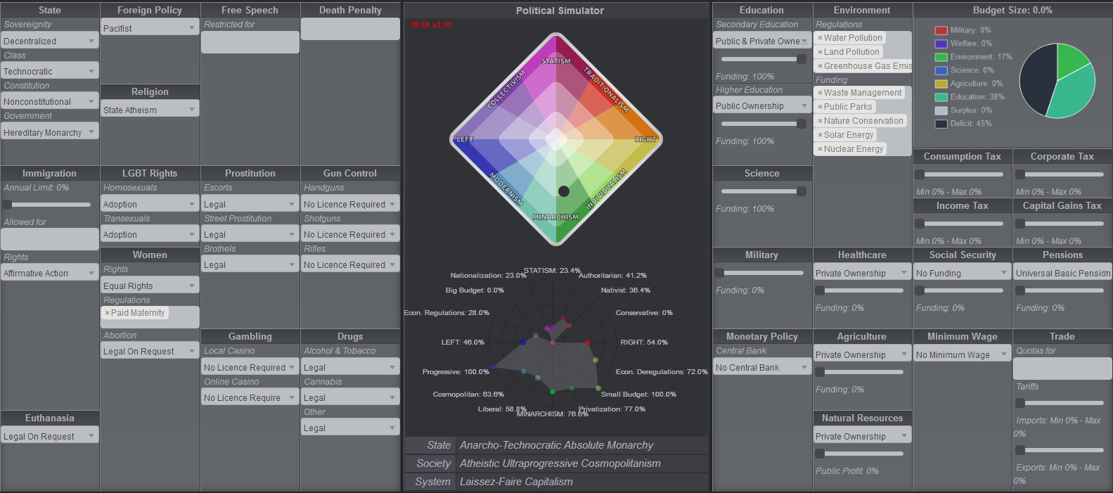Remove the Paid Maternity regulation tag
1113x493 pixels.
[107, 313]
